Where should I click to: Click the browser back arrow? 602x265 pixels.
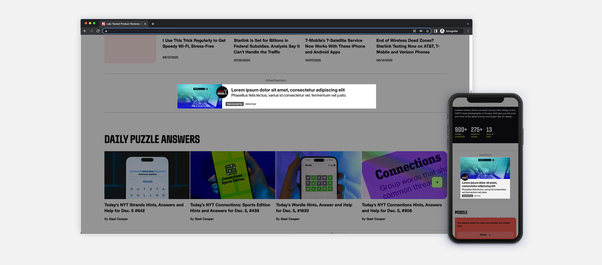point(85,31)
